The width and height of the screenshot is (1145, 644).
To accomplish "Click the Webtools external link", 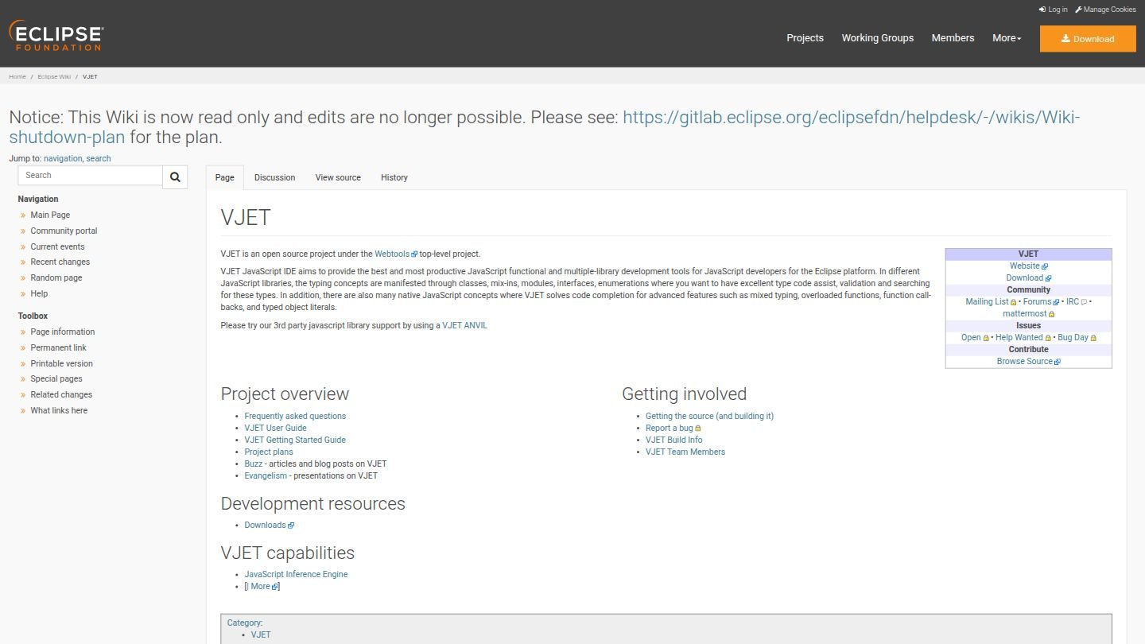I will coord(396,254).
